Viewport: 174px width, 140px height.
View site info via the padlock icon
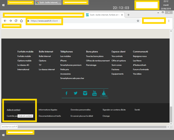coord(28,21)
